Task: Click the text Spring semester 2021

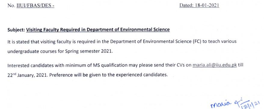Action: tap(89, 51)
